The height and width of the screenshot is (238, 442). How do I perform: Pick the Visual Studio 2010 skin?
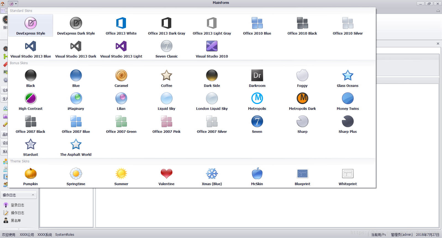(x=212, y=48)
